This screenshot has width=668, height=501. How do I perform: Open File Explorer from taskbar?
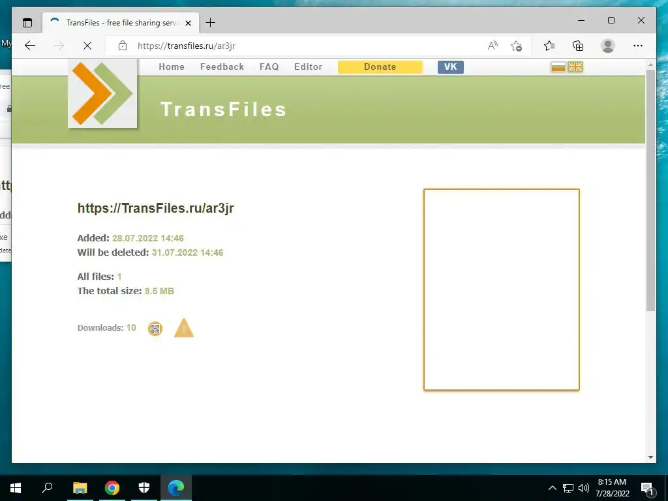pyautogui.click(x=80, y=488)
